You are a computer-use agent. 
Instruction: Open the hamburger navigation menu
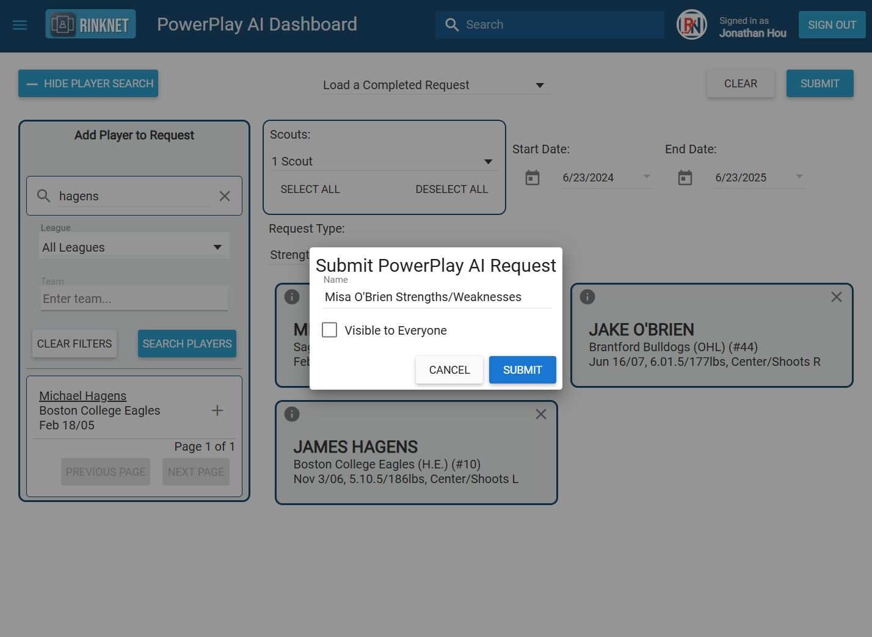[x=20, y=25]
